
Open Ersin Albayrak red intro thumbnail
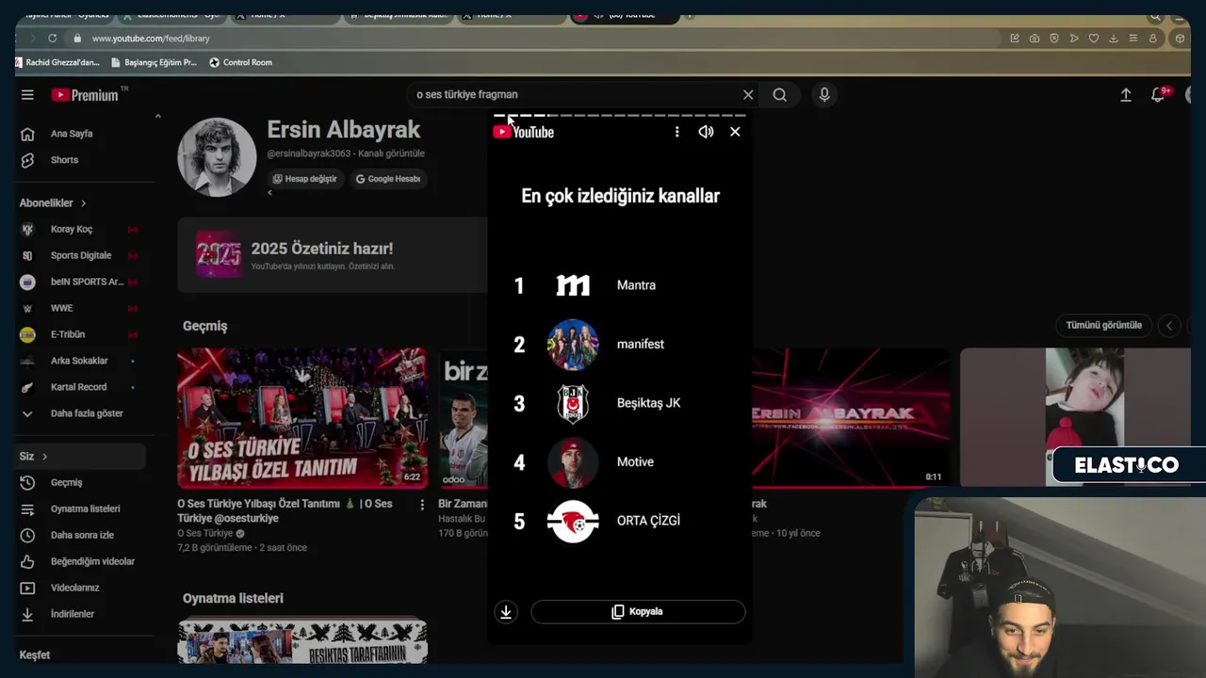(851, 418)
